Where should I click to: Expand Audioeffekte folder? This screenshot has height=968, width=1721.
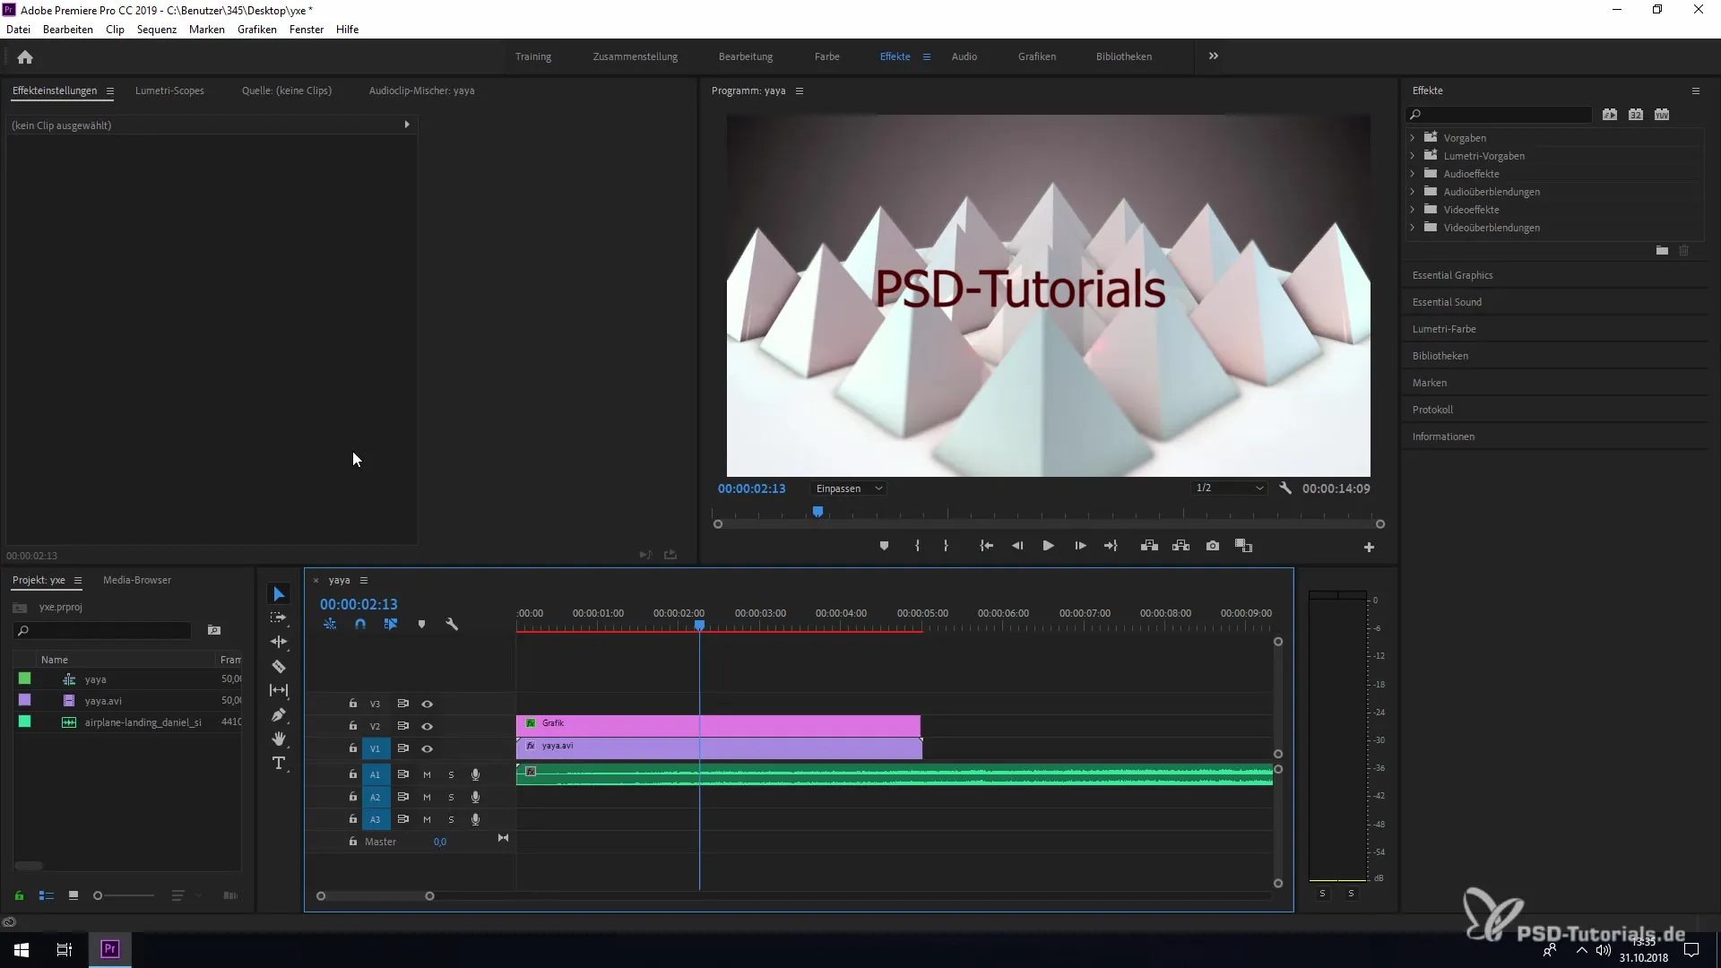pos(1413,173)
